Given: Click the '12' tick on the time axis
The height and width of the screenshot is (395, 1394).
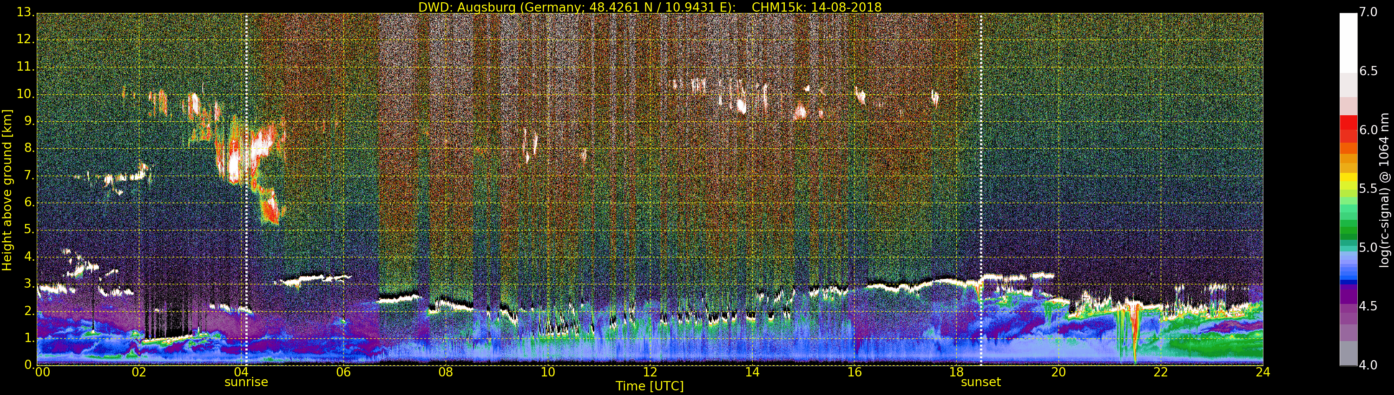Looking at the screenshot, I should pos(650,372).
